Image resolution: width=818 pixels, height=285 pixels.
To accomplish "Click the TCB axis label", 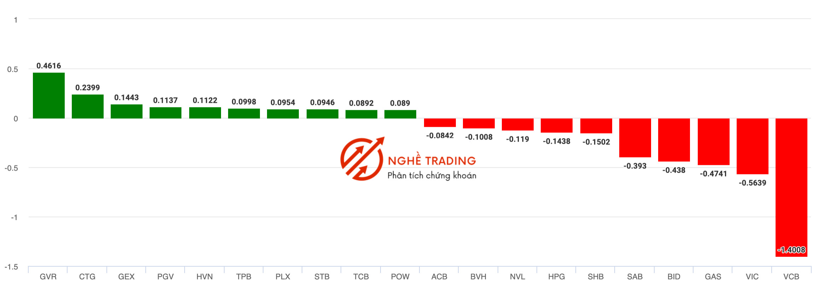I will click(361, 277).
